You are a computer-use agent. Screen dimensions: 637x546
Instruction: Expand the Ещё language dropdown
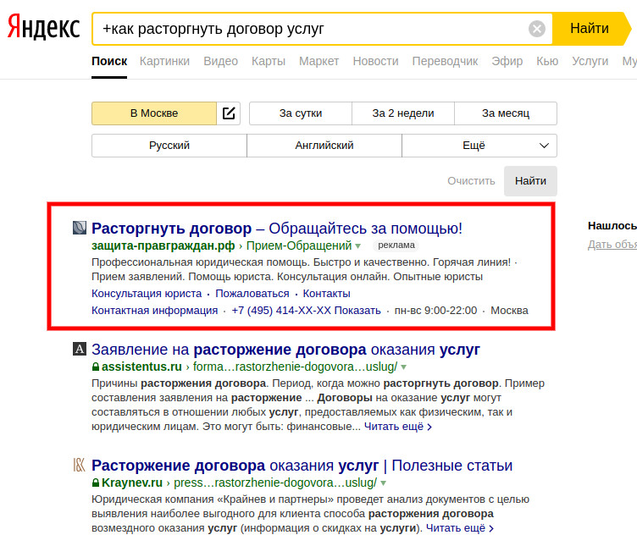(479, 146)
